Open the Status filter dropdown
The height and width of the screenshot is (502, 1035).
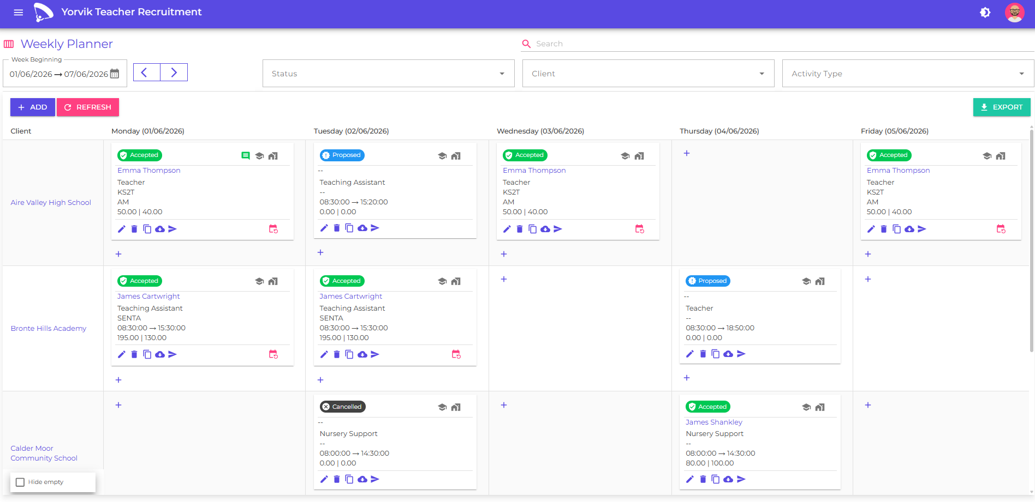tap(389, 74)
